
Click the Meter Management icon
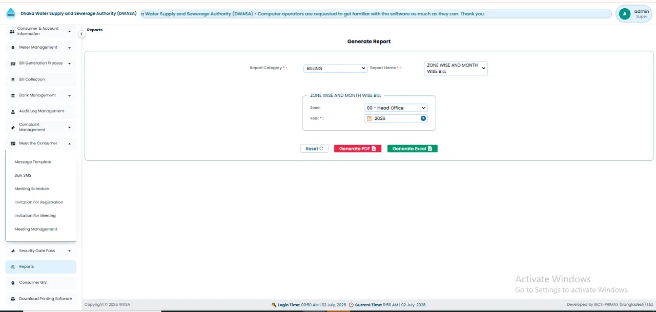coord(13,48)
